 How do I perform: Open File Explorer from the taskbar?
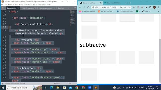[x=58, y=88]
